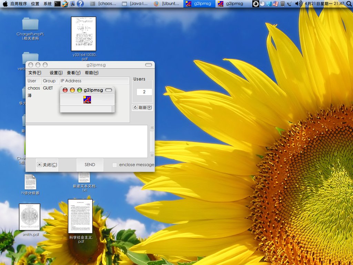Click the GUET group cell

coord(48,88)
